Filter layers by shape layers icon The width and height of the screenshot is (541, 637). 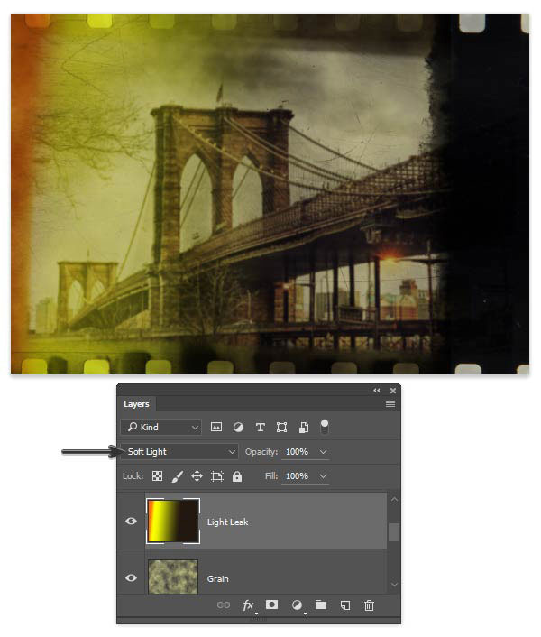tap(281, 427)
